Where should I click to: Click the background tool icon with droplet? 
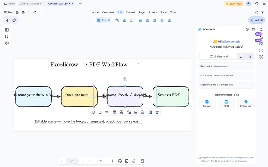147,20
